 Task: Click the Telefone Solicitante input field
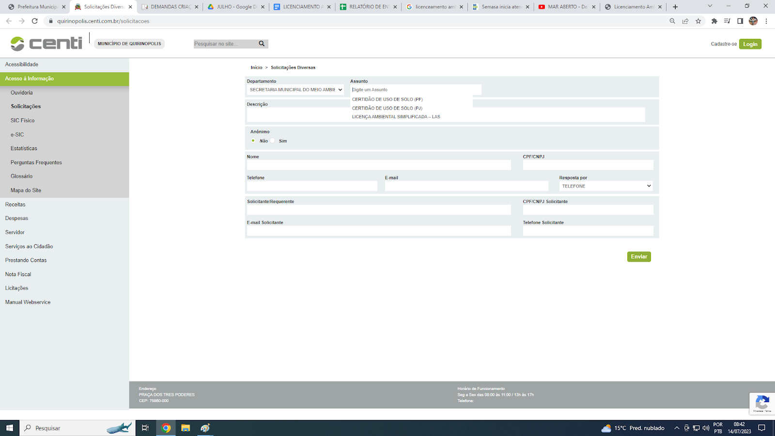(x=588, y=231)
